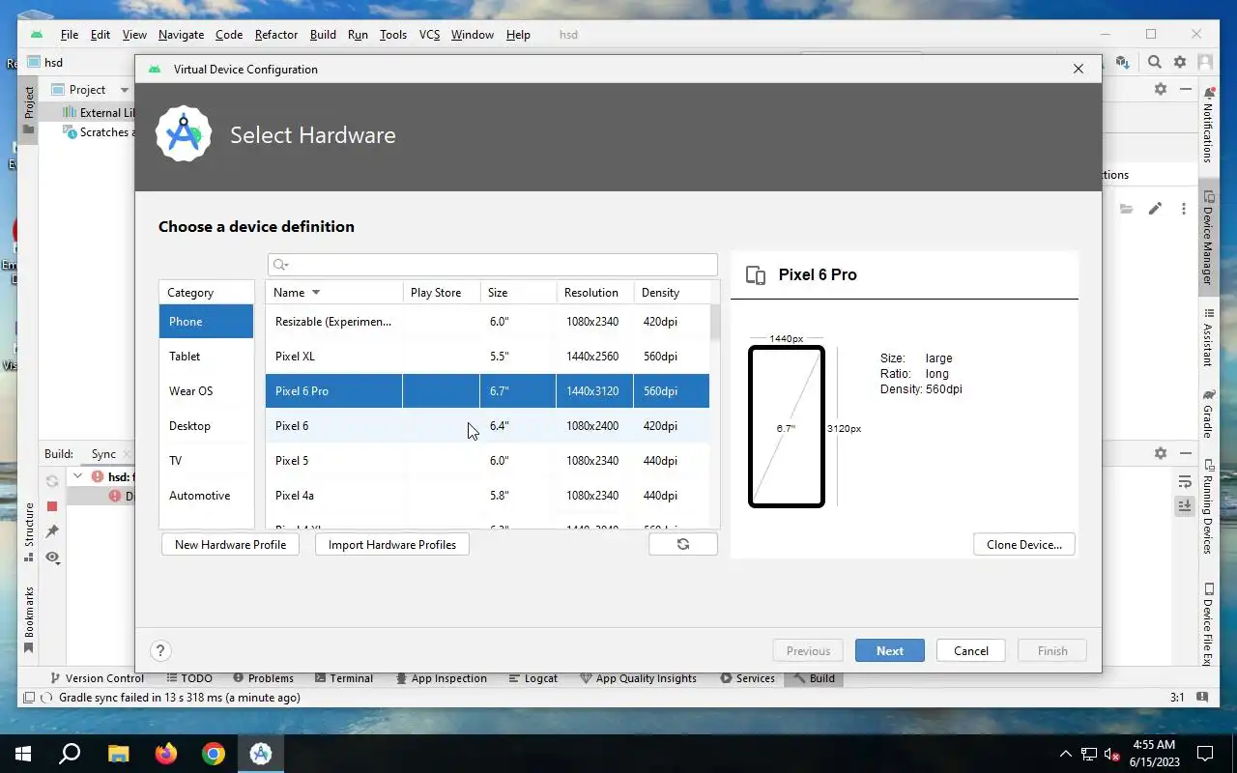The width and height of the screenshot is (1237, 773).
Task: Click New Hardware Profile button
Action: click(x=230, y=544)
